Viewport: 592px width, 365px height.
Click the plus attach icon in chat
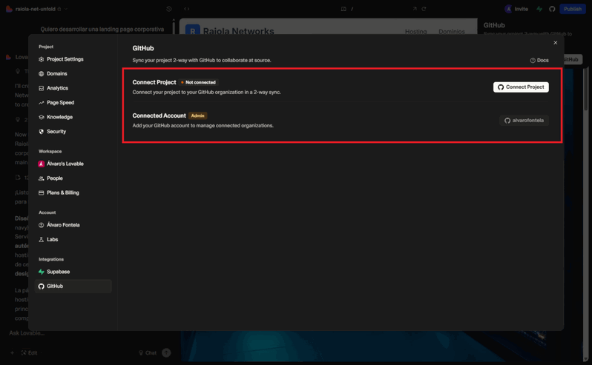point(12,353)
